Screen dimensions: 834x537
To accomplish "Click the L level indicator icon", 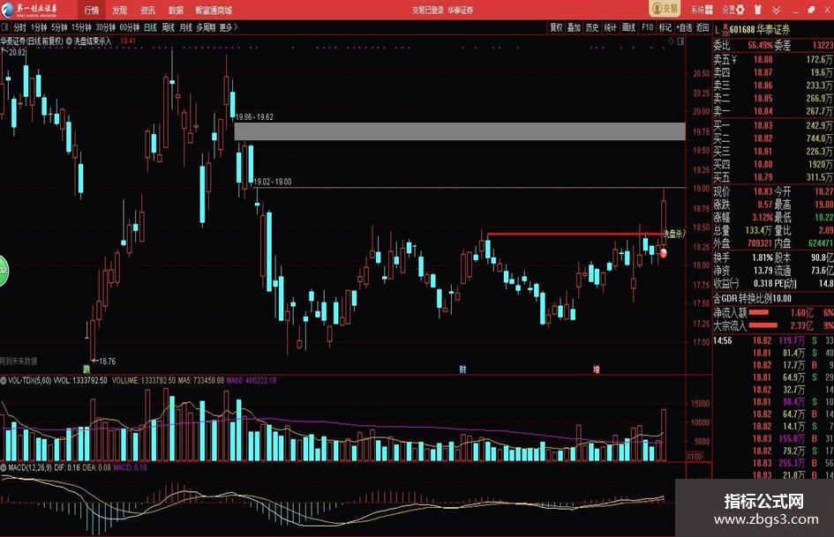I will pos(717,29).
